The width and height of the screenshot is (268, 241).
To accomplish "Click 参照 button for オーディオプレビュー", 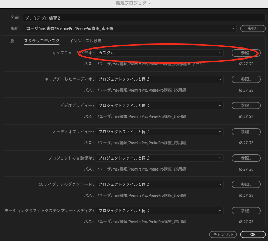I will 246,132.
